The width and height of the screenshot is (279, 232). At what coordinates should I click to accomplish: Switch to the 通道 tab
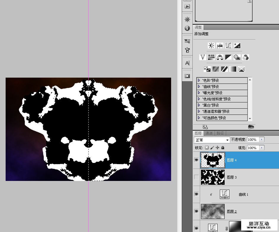pos(209,133)
